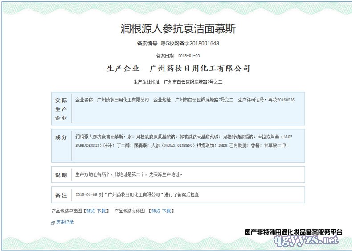Viewport: 352px width, 251px height.
Task: Preview the 产品包装立体图 image
Action: tap(156, 211)
